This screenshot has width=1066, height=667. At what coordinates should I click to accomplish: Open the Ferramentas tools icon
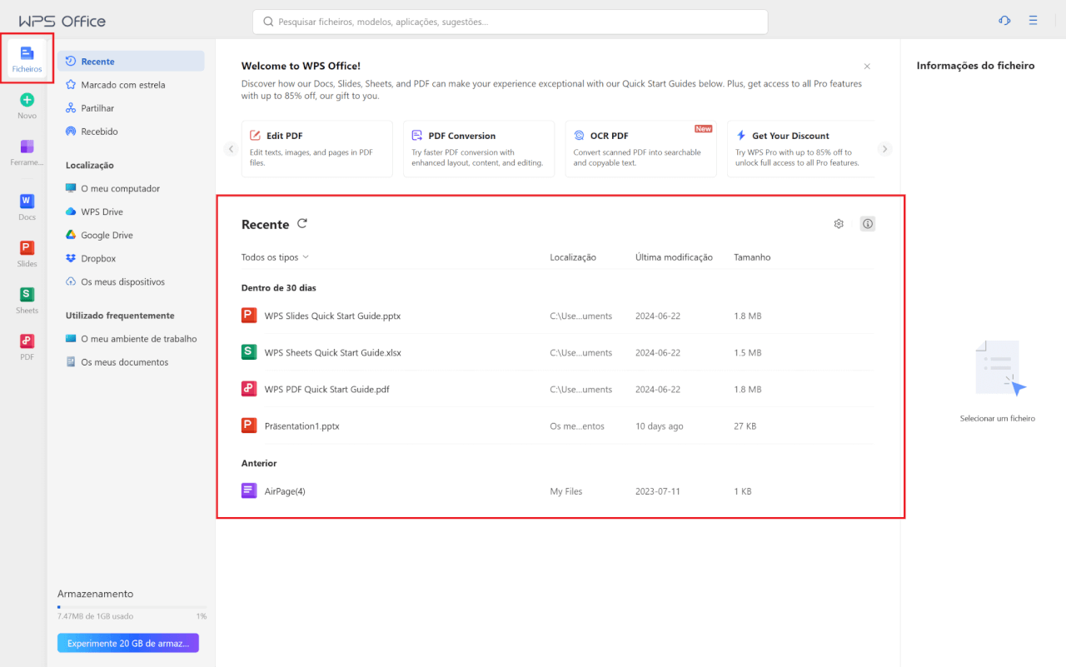[27, 147]
